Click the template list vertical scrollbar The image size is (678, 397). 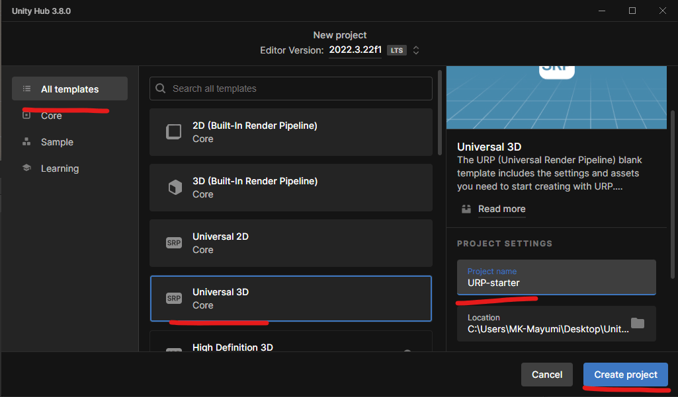coord(439,112)
